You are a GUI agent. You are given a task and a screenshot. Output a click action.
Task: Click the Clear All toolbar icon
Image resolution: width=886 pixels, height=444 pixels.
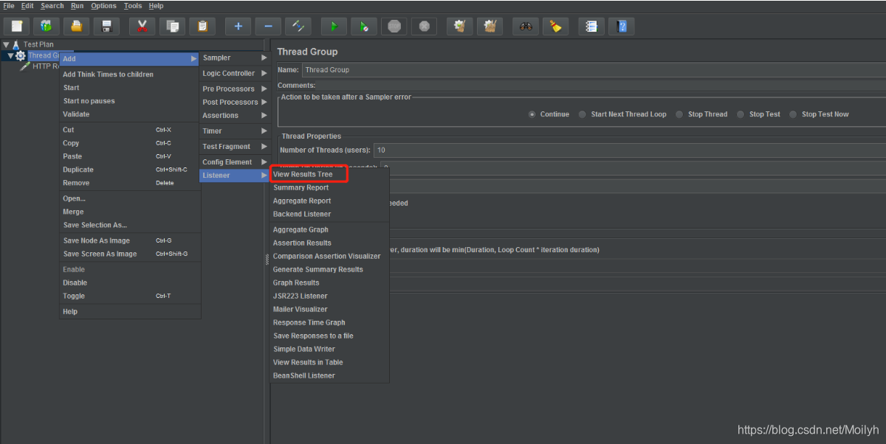pyautogui.click(x=489, y=27)
